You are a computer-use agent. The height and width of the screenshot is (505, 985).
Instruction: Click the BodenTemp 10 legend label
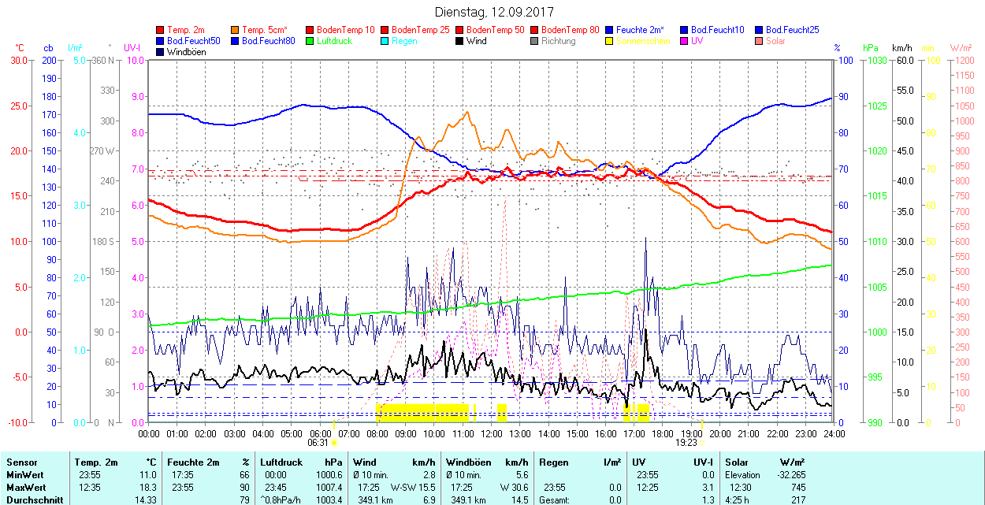[x=345, y=30]
